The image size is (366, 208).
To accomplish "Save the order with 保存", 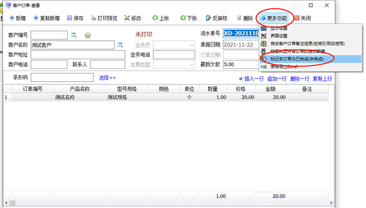I will [75, 18].
